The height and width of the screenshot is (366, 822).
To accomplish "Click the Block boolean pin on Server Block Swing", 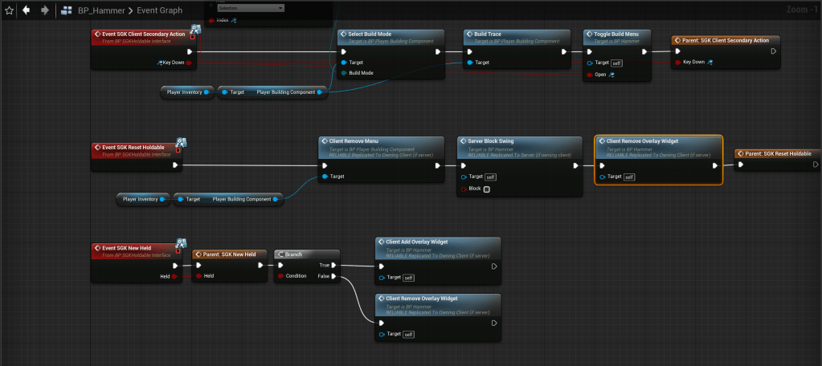I will (464, 189).
